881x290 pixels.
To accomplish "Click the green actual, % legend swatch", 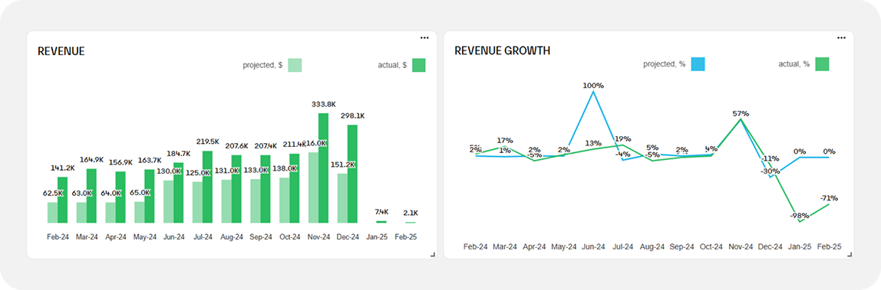I will pos(822,64).
